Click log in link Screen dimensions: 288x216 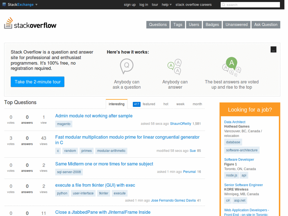point(144,4)
